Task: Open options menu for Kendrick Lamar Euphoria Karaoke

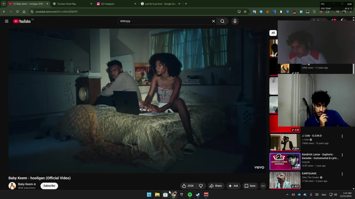Action: [x=342, y=155]
